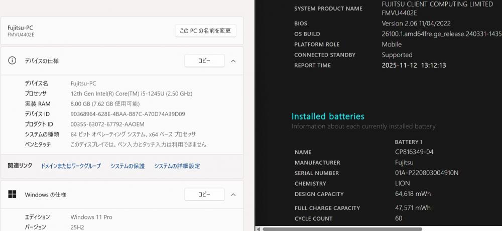Select installed RAM value 8.00 GB
502x231 pixels.
[105, 103]
